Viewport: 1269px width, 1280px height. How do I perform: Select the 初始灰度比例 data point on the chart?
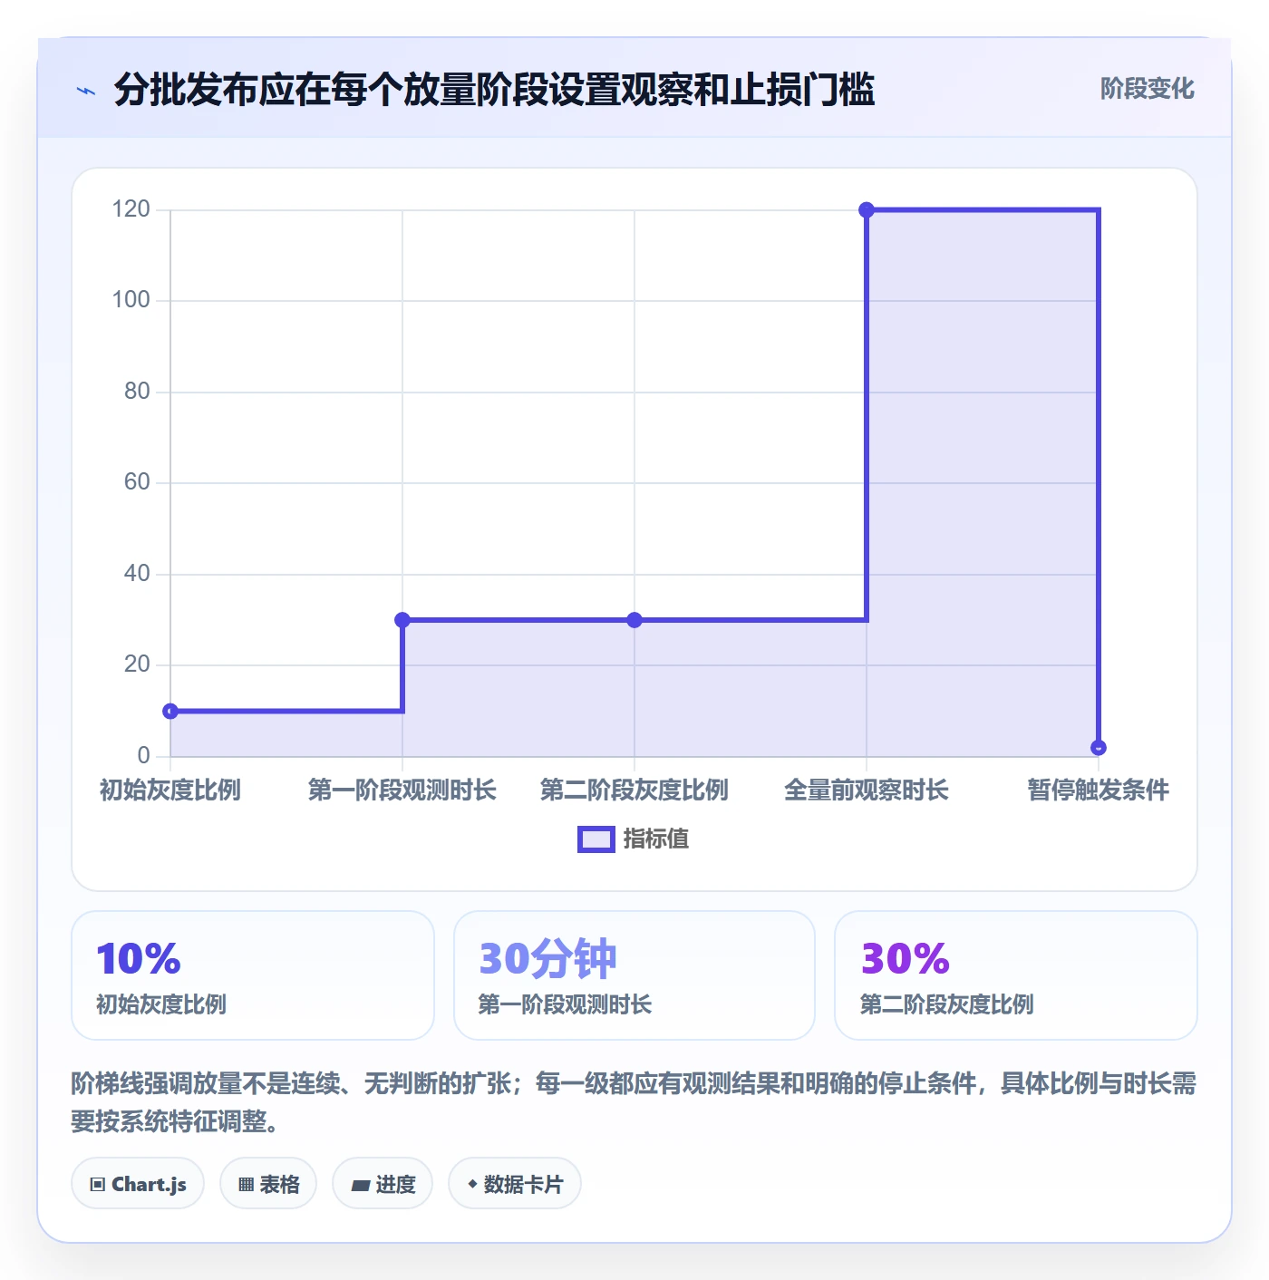tap(170, 712)
